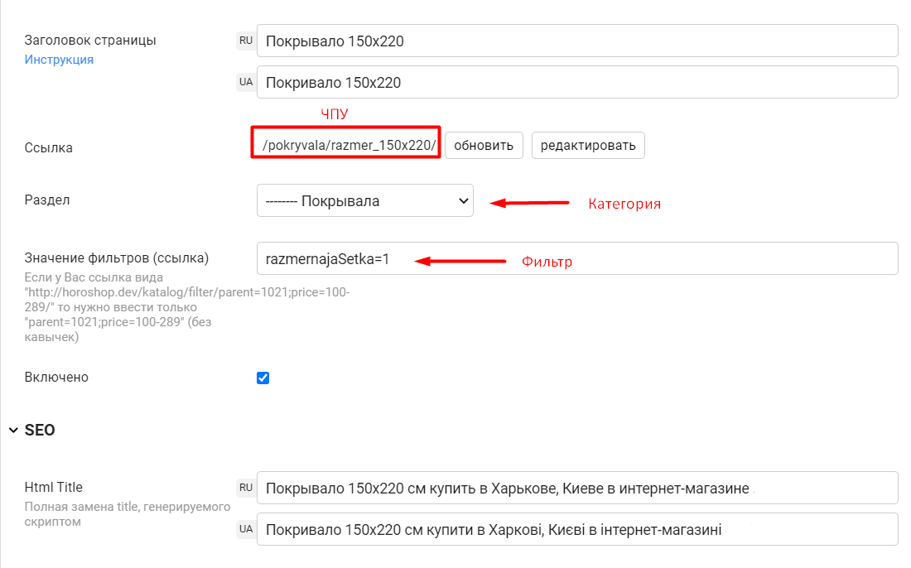Click the UA badge next to Html Title
The image size is (911, 568).
tap(245, 528)
